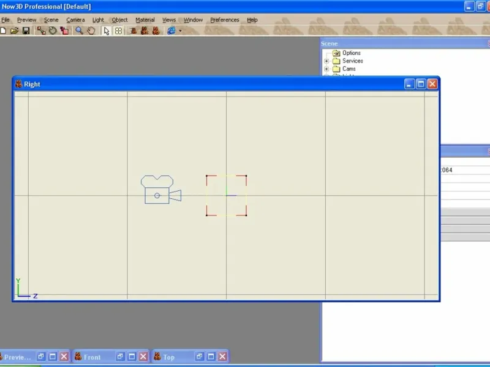Select the Options item in Scene tree
The image size is (490, 367).
point(351,53)
